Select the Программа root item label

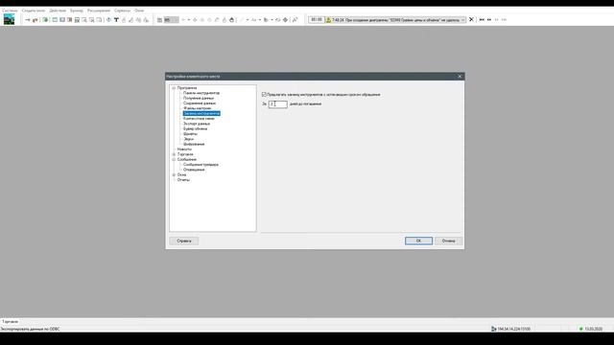[x=187, y=88]
